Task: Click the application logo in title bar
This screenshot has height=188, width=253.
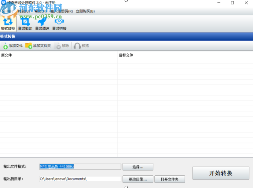Action: point(3,3)
